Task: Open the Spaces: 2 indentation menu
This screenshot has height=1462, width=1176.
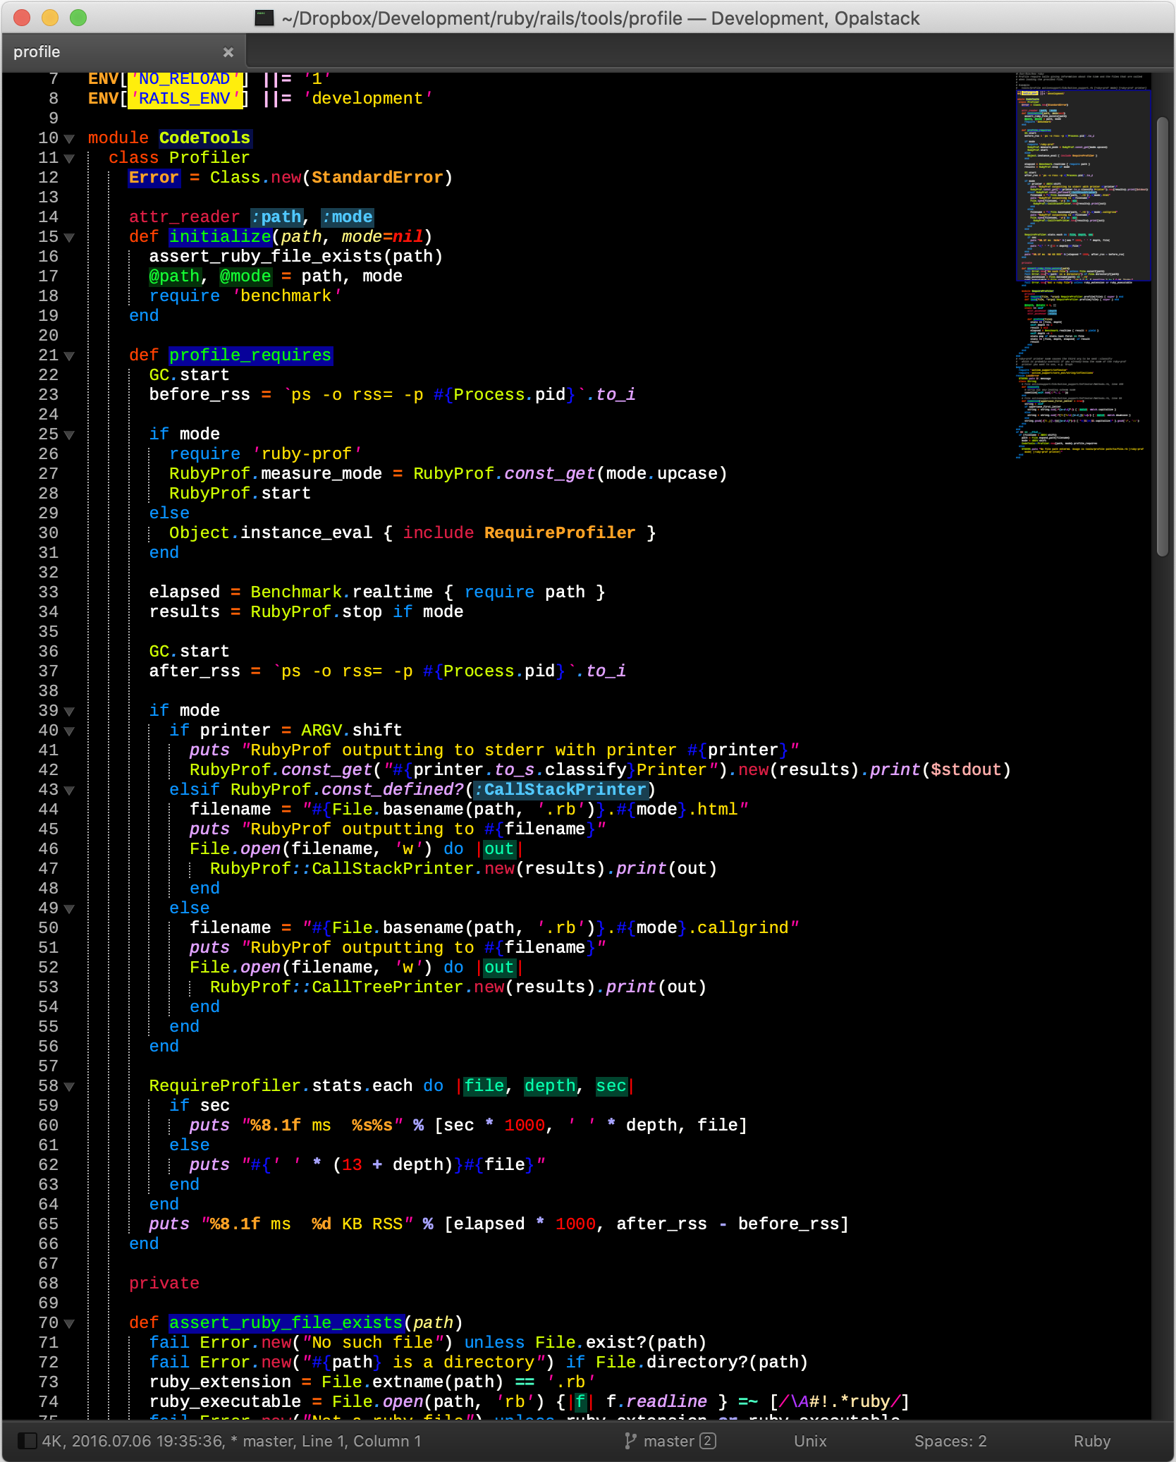Action: (x=950, y=1441)
